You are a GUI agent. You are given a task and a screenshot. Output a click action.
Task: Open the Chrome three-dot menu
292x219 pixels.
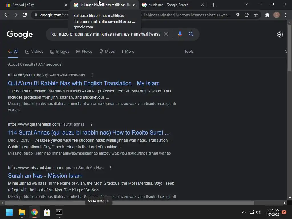coord(286,15)
